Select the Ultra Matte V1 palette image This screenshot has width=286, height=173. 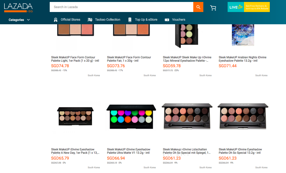(131, 116)
